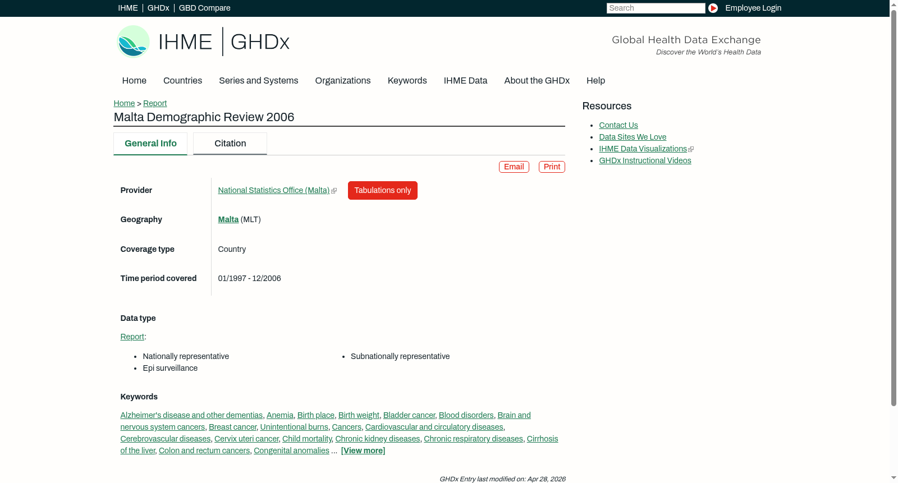Click the page vertical scrollbar thumb

pyautogui.click(x=894, y=208)
